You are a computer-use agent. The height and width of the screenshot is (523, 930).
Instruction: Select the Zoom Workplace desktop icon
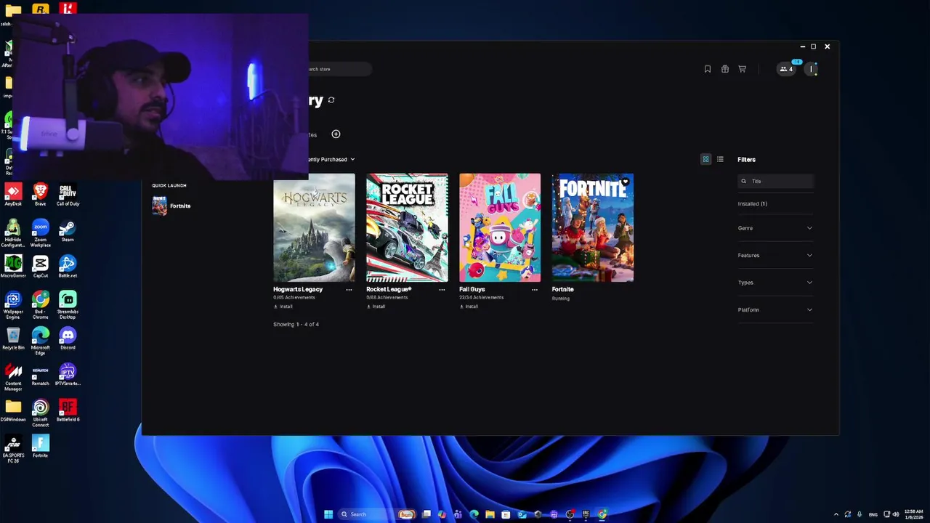coord(41,232)
